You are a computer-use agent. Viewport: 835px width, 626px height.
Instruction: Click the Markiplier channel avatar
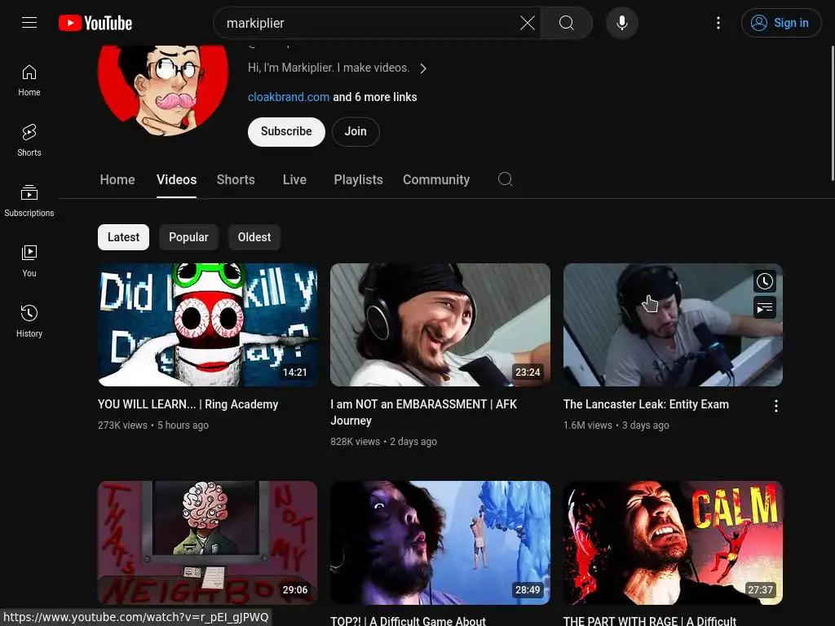(163, 90)
